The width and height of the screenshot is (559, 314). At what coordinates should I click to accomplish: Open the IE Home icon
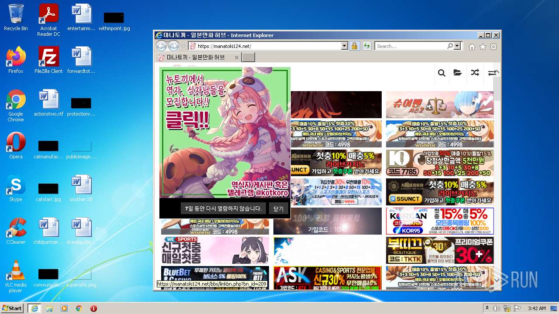coord(472,47)
